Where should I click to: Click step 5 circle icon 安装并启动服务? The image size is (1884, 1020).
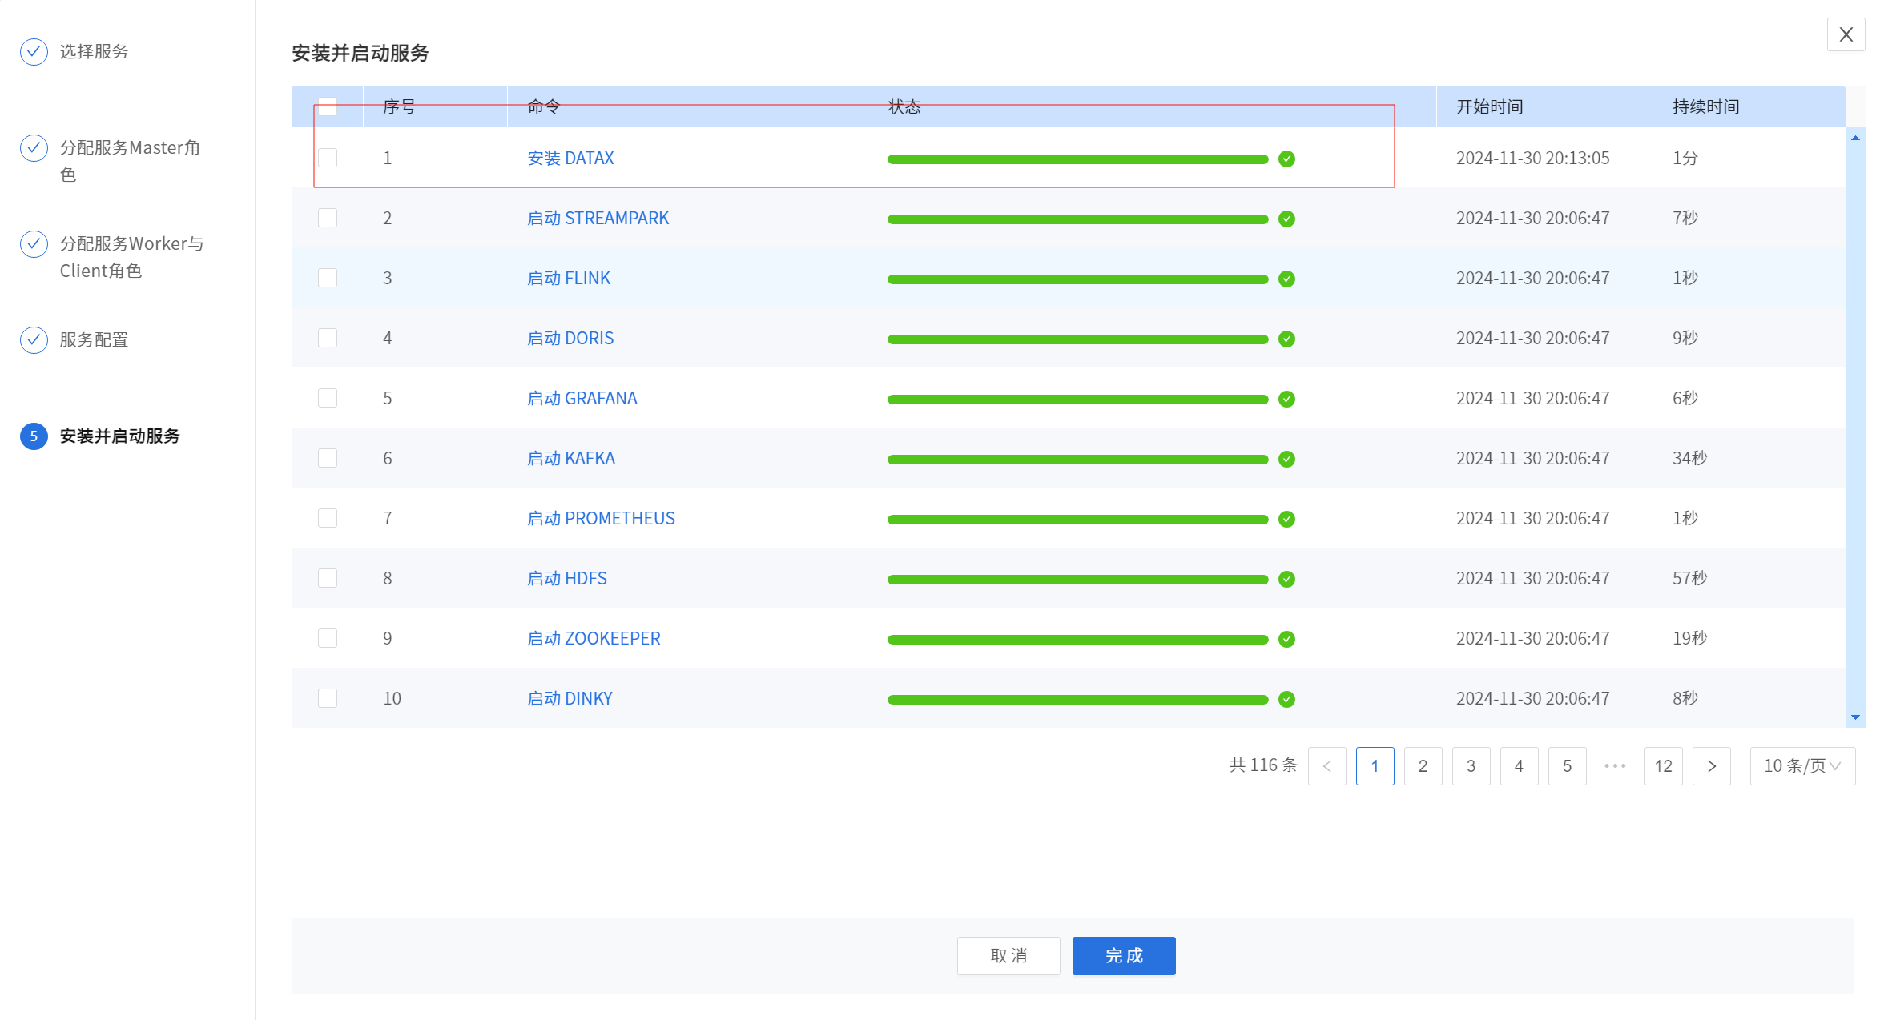34,436
